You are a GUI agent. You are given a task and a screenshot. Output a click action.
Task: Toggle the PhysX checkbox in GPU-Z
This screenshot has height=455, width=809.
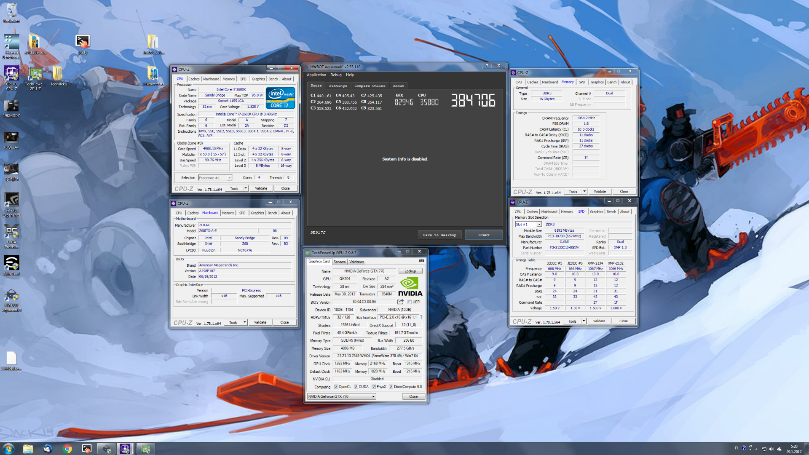click(x=374, y=387)
